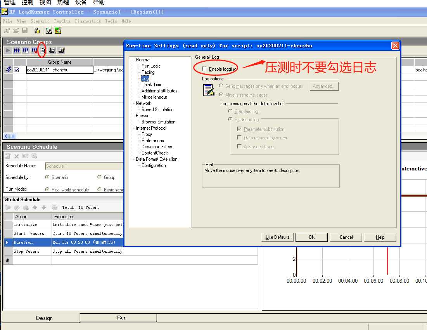The width and height of the screenshot is (427, 330).
Task: Open the View menu
Action: click(x=21, y=21)
